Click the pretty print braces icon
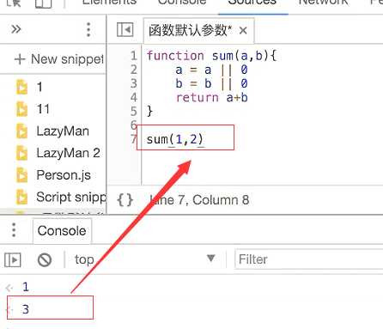The width and height of the screenshot is (383, 329). (x=125, y=200)
